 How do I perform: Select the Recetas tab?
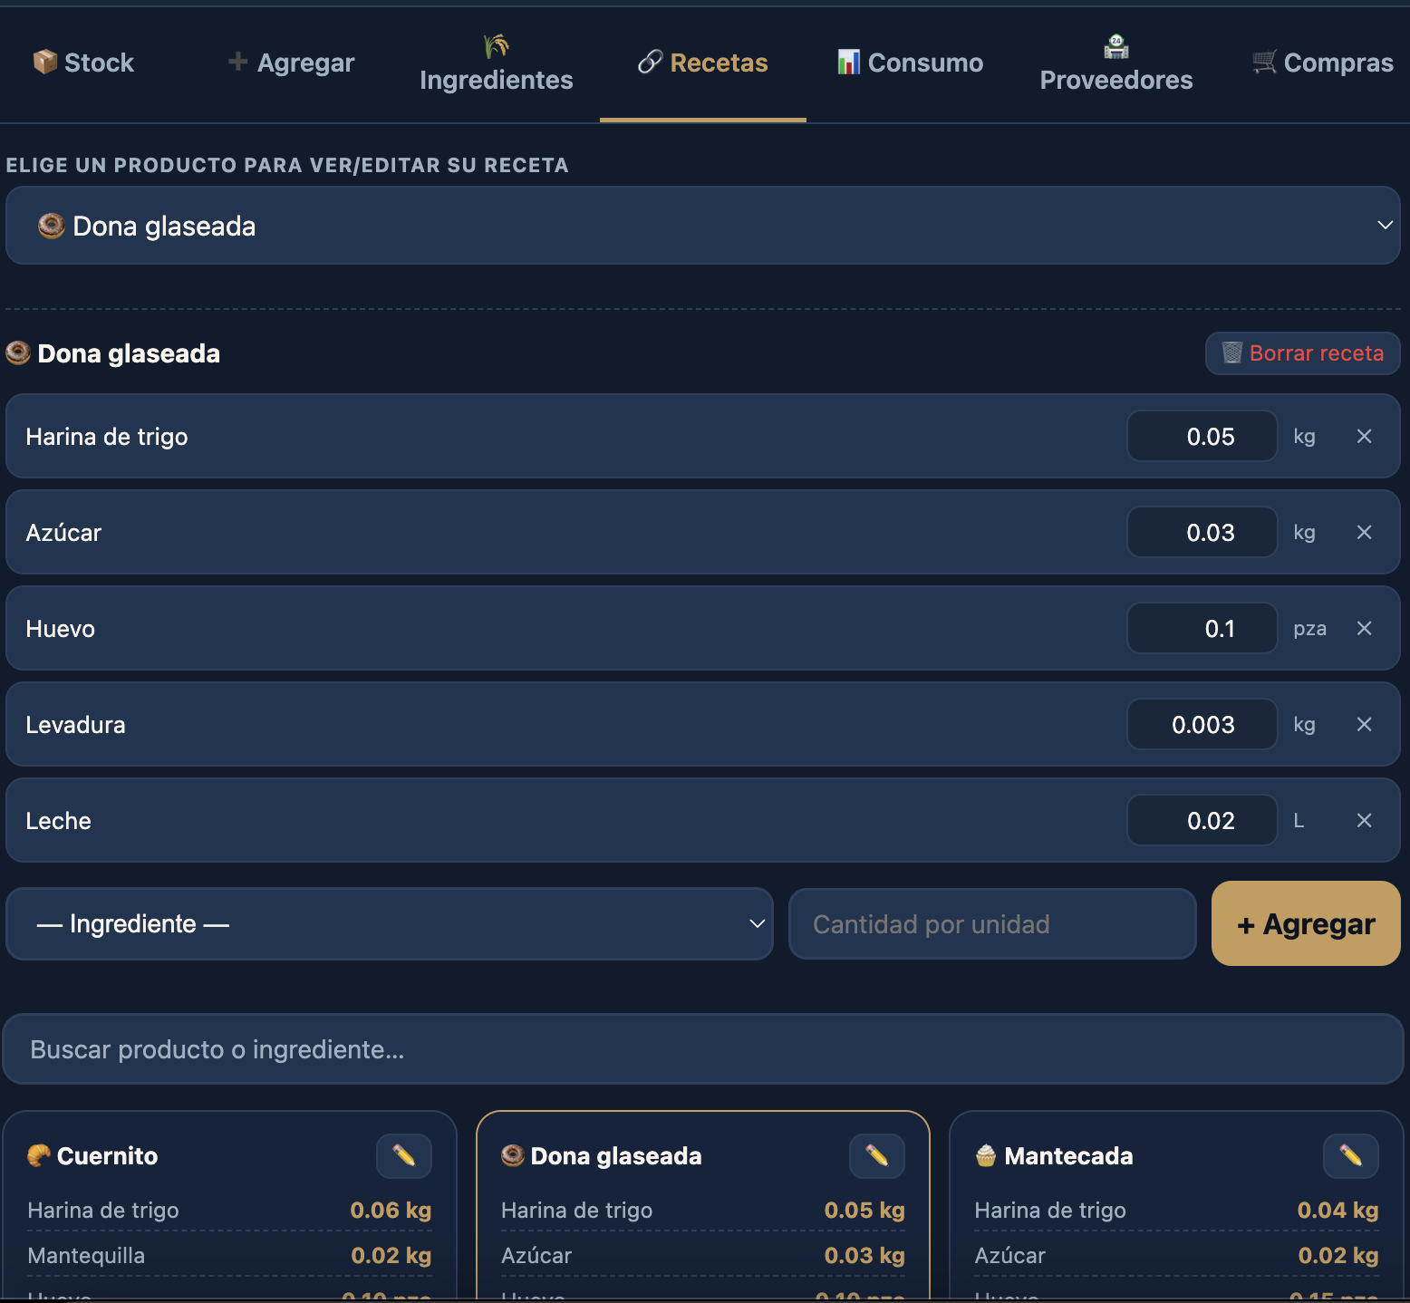[703, 63]
